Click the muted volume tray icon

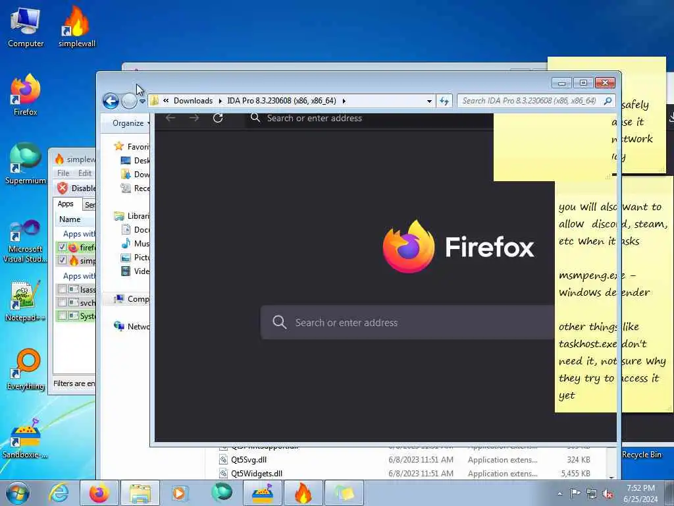point(608,493)
